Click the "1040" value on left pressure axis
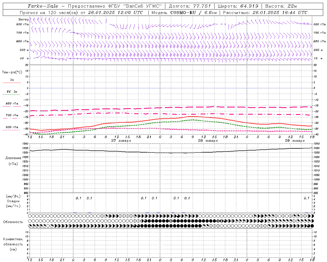327x262 pixels. pos(25,144)
